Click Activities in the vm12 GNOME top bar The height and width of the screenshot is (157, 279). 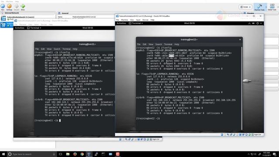coord(121,23)
